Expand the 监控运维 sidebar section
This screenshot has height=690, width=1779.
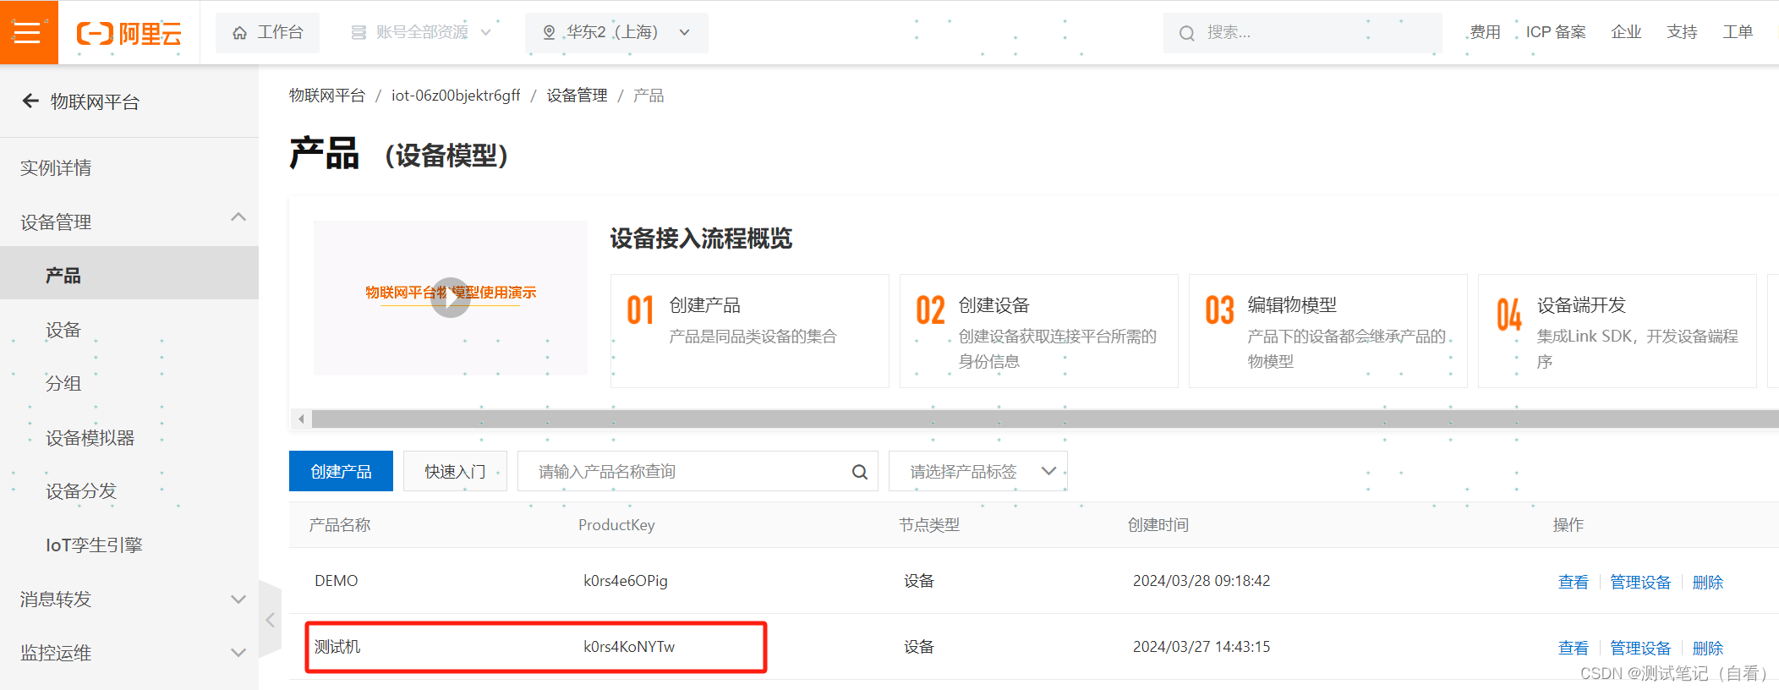coord(238,653)
